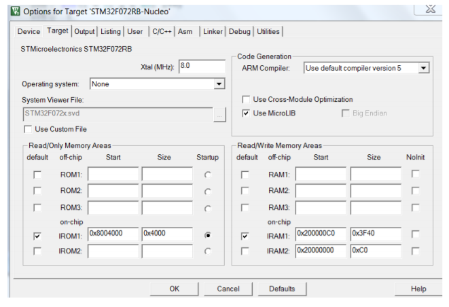The width and height of the screenshot is (449, 307).
Task: Open the Operating system dropdown
Action: tap(219, 84)
